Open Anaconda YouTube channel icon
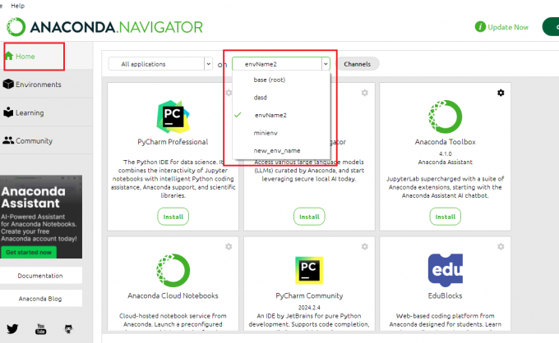 (40, 329)
